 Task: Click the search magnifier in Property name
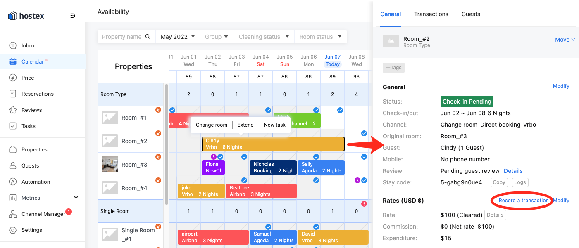[x=148, y=37]
